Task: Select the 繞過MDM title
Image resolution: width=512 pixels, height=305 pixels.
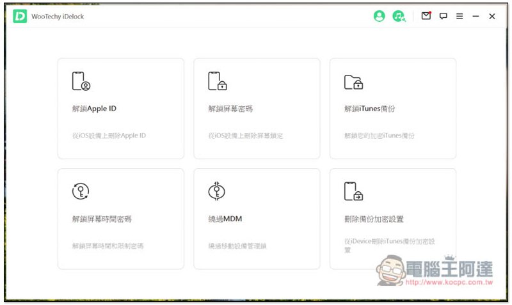Action: click(x=225, y=219)
